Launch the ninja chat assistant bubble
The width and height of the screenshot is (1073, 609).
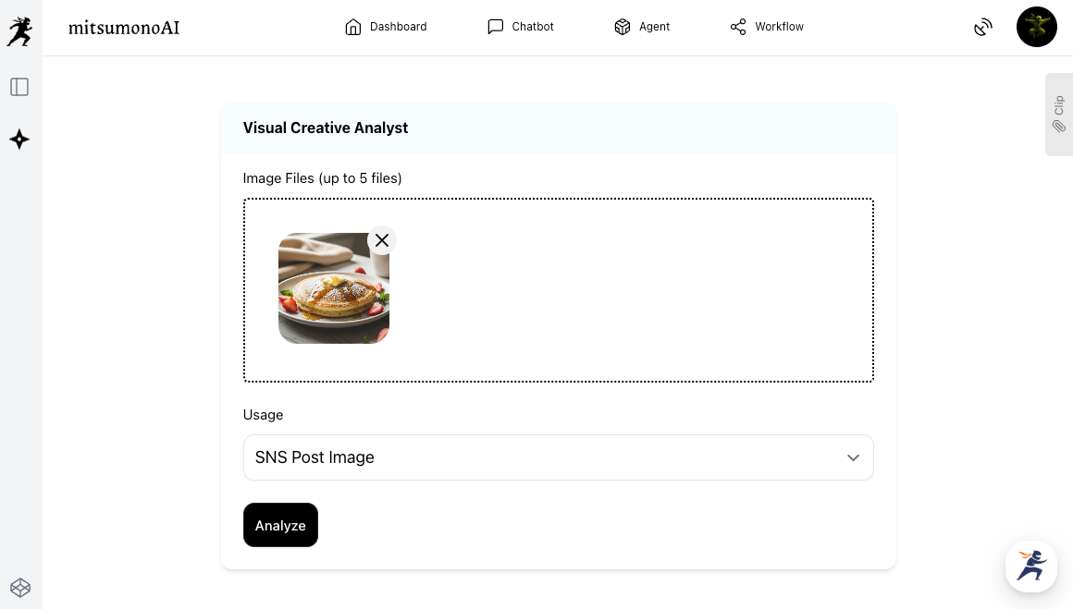tap(1030, 566)
